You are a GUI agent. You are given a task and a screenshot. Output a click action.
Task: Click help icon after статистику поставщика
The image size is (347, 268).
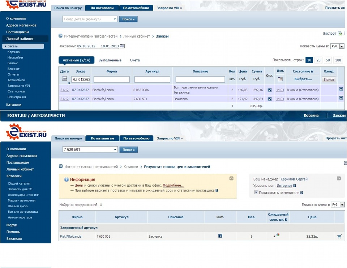(x=217, y=190)
